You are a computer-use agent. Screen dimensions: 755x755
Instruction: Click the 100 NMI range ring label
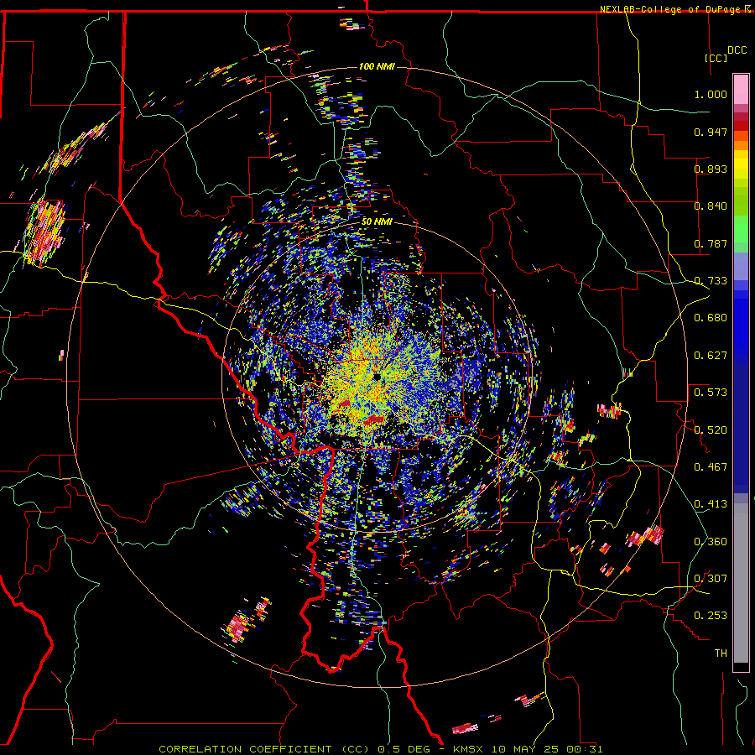[x=377, y=66]
